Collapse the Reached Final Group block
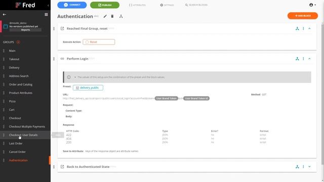Screen dimensions: 324x182 pos(309,29)
